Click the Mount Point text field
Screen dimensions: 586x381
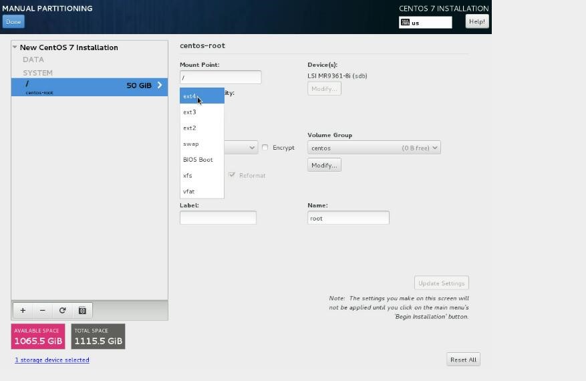[x=220, y=78]
